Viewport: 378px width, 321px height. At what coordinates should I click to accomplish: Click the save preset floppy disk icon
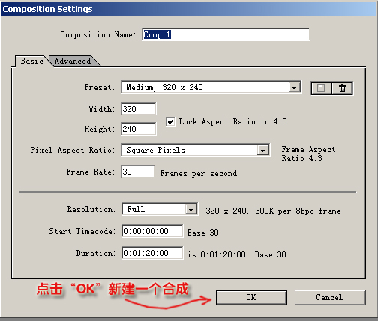point(321,88)
